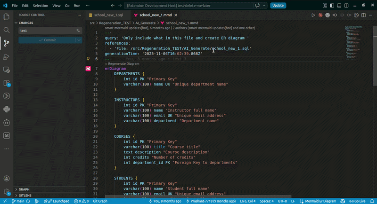
Task: Open Source Control panel more actions
Action: (x=79, y=15)
